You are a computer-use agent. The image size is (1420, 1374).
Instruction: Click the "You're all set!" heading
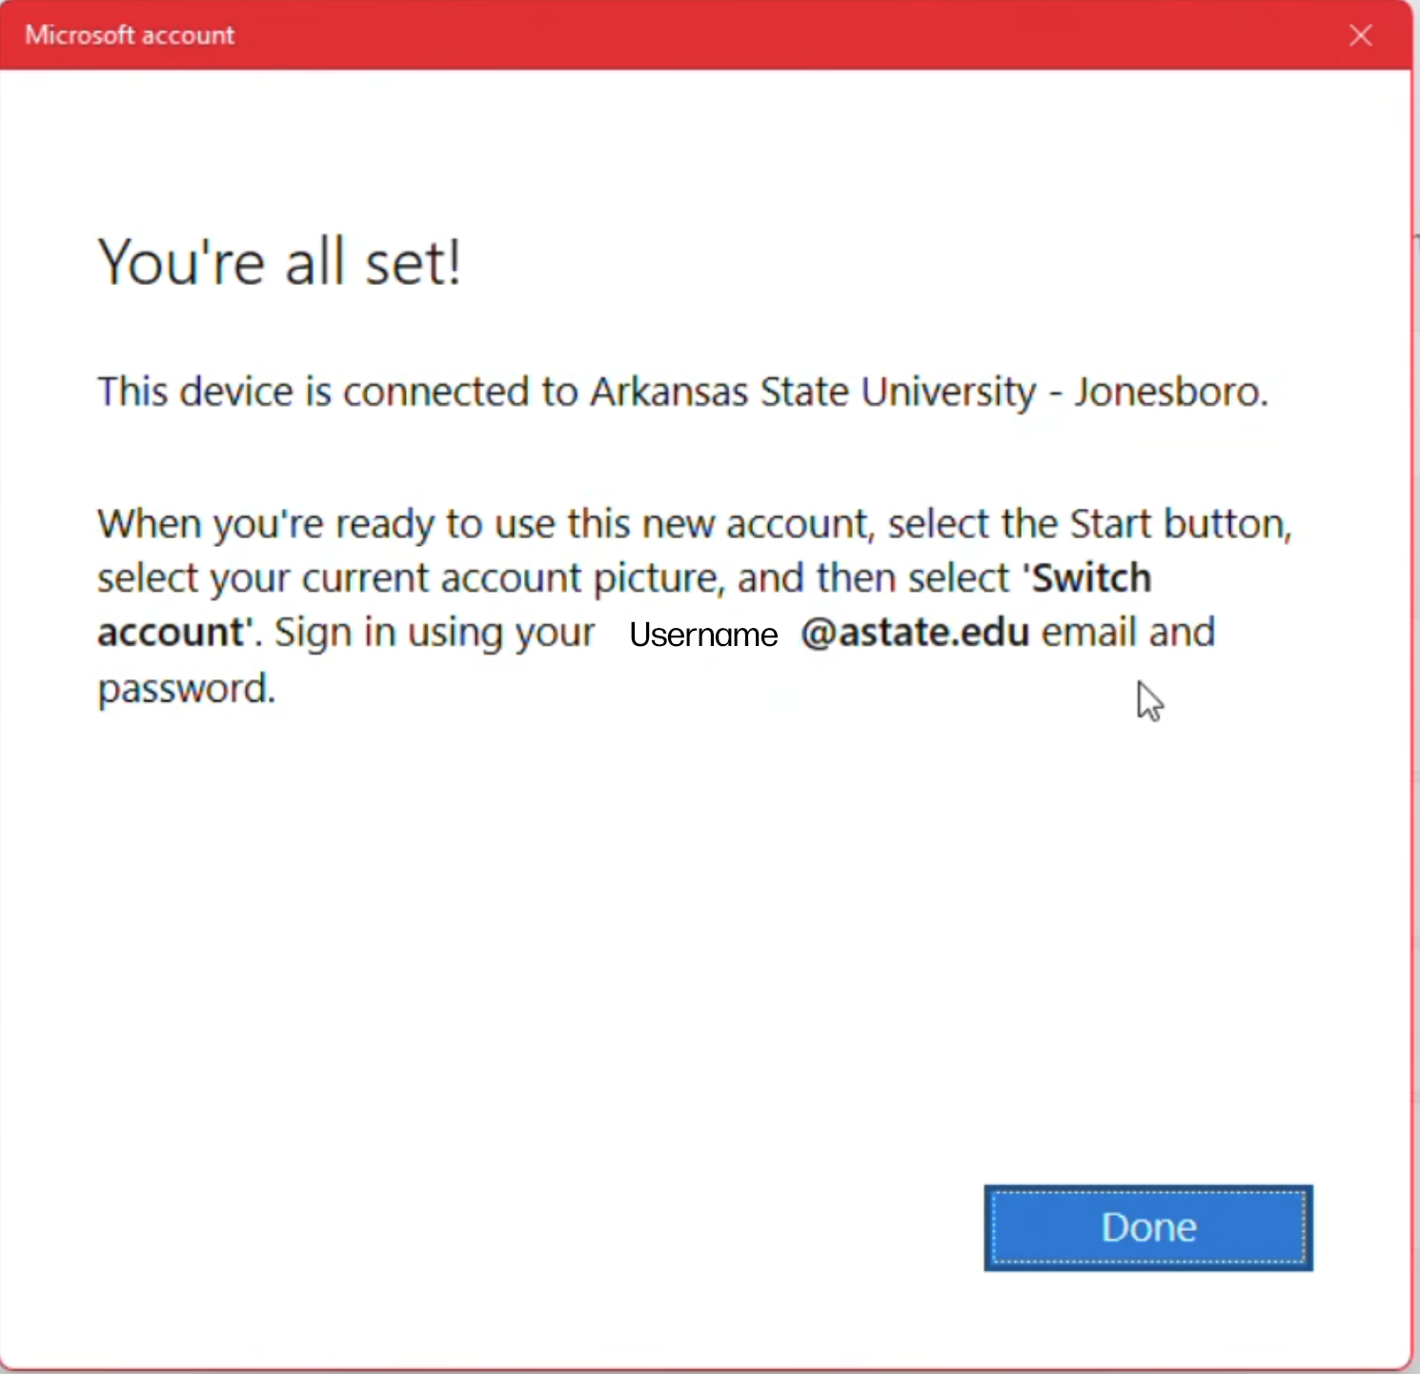(x=279, y=262)
